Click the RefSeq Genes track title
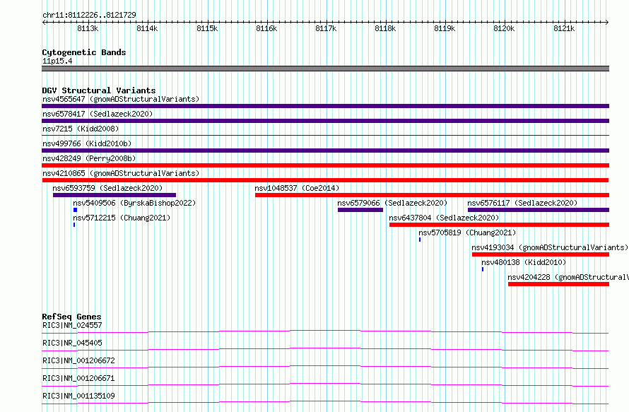The width and height of the screenshot is (629, 412). pyautogui.click(x=71, y=317)
